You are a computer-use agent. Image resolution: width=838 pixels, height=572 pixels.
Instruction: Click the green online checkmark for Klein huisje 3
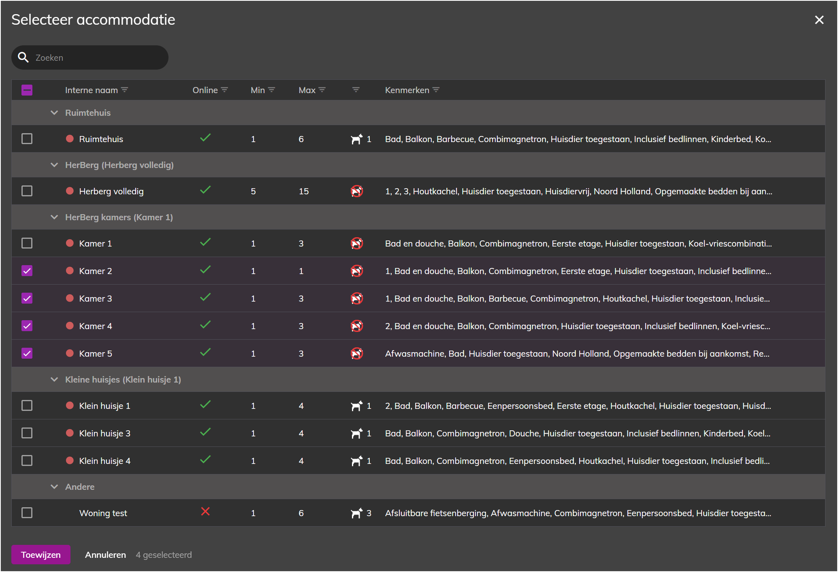coord(205,432)
